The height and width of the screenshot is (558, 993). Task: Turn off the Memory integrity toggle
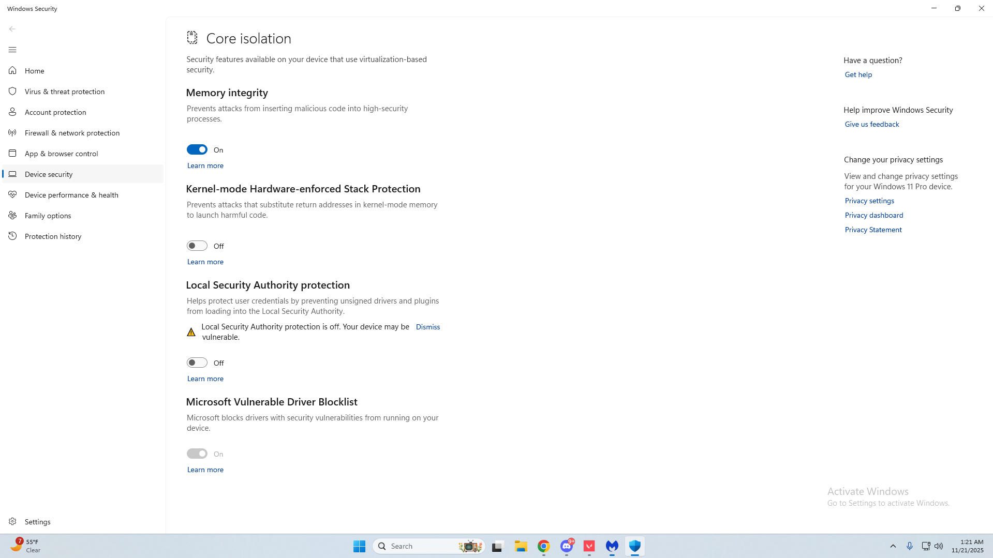(x=197, y=149)
